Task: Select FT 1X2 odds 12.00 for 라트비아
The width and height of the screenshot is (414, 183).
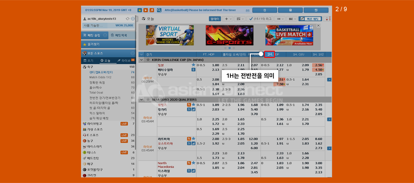Action: point(253,139)
